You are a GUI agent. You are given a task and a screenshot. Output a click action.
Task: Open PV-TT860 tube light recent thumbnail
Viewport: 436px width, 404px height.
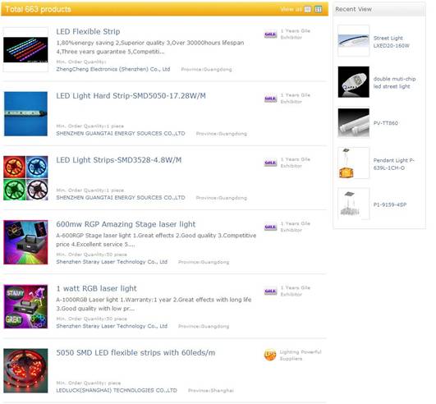click(353, 123)
